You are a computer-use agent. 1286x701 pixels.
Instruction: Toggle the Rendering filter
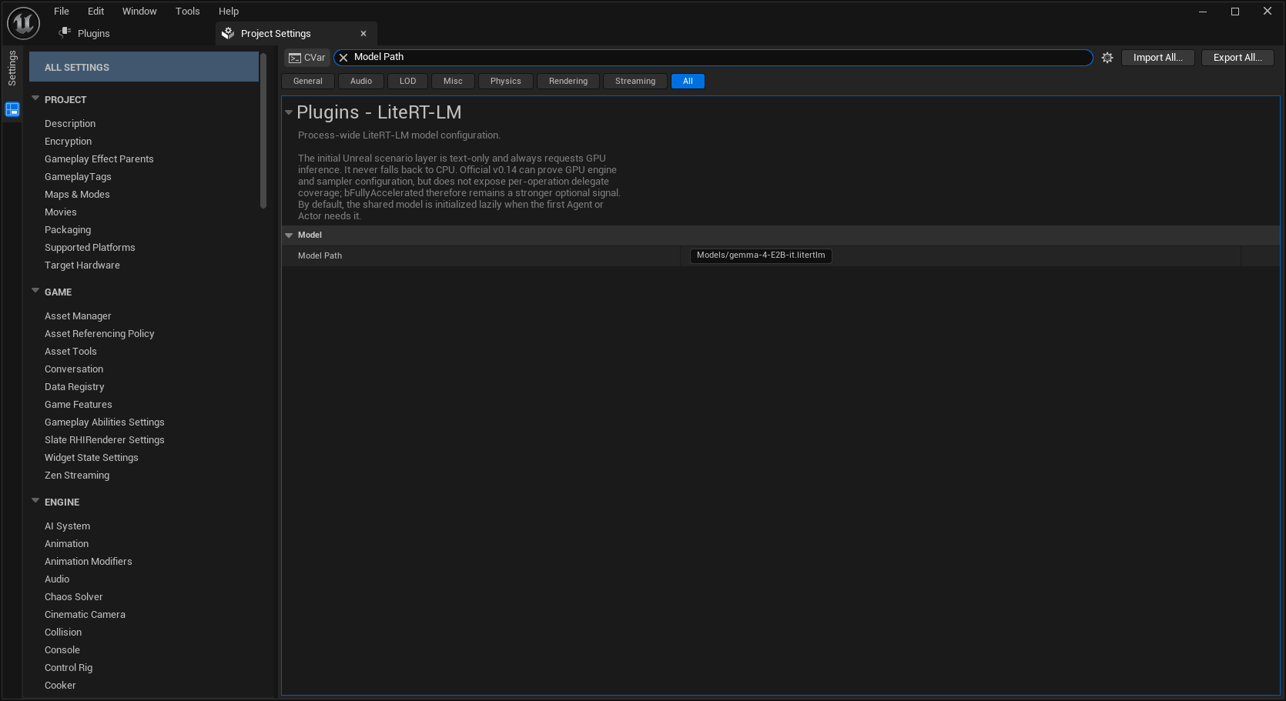point(568,81)
